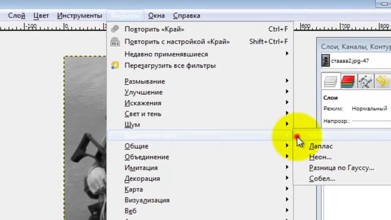Viewport: 391px width, 220px height.
Task: Click the Слои, Каналы, Контуры panel title
Action: pos(356,46)
